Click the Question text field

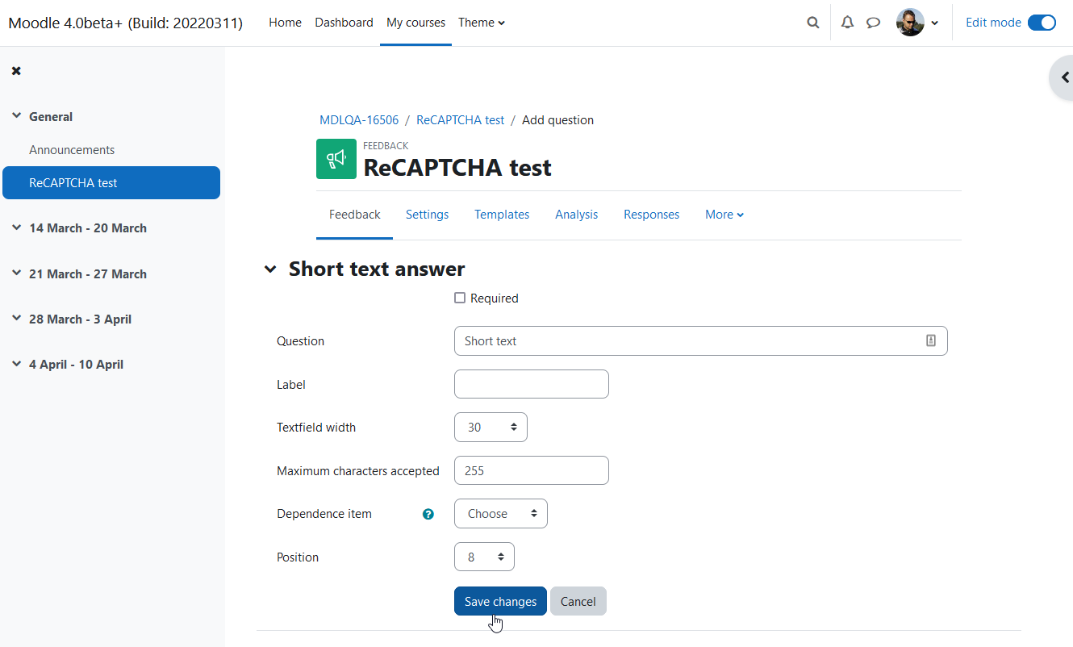click(x=700, y=340)
